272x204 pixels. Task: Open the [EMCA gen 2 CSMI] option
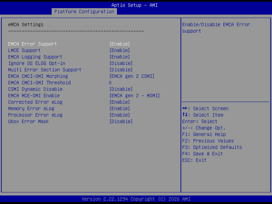click(x=132, y=76)
